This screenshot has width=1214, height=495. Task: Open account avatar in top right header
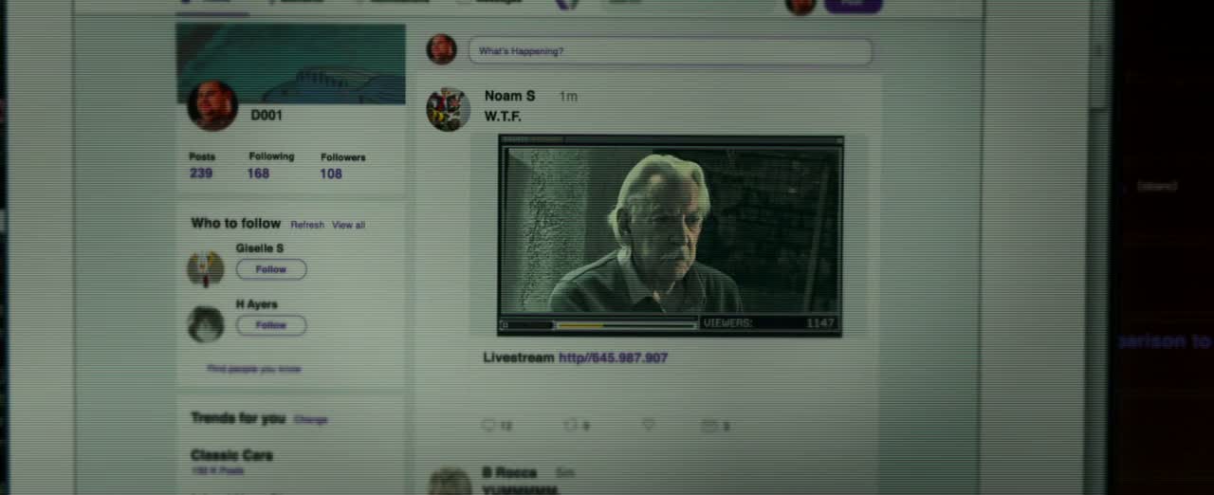(x=800, y=6)
